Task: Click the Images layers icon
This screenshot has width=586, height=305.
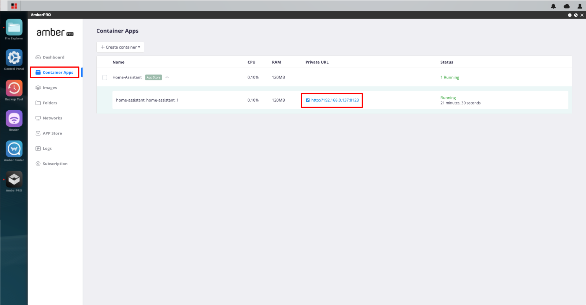Action: [x=38, y=88]
